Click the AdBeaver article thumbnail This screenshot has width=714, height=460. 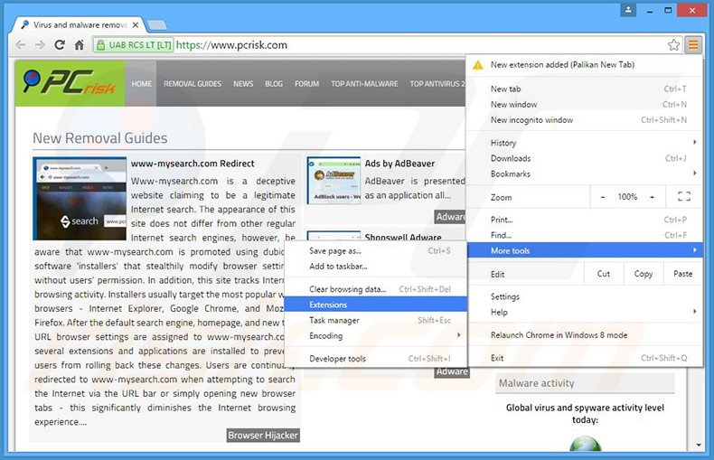(334, 181)
